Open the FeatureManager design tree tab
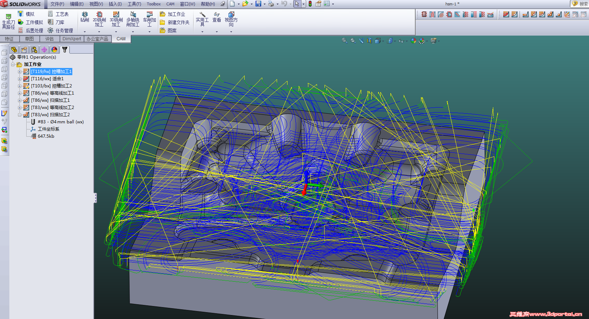 14,50
